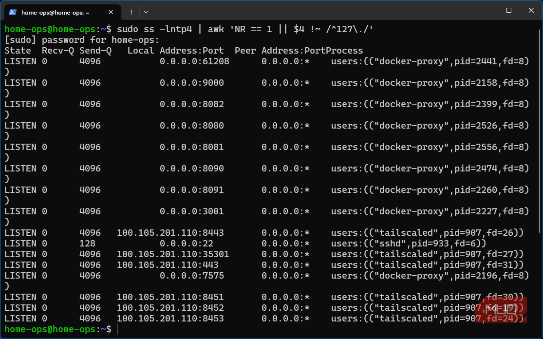Image resolution: width=543 pixels, height=339 pixels.
Task: Maximize the terminal window
Action: point(509,10)
